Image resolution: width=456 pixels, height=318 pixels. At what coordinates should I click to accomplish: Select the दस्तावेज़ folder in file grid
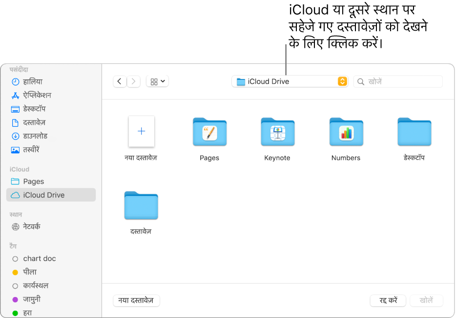141,205
